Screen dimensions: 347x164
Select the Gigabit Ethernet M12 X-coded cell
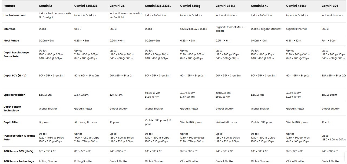tap(230, 29)
